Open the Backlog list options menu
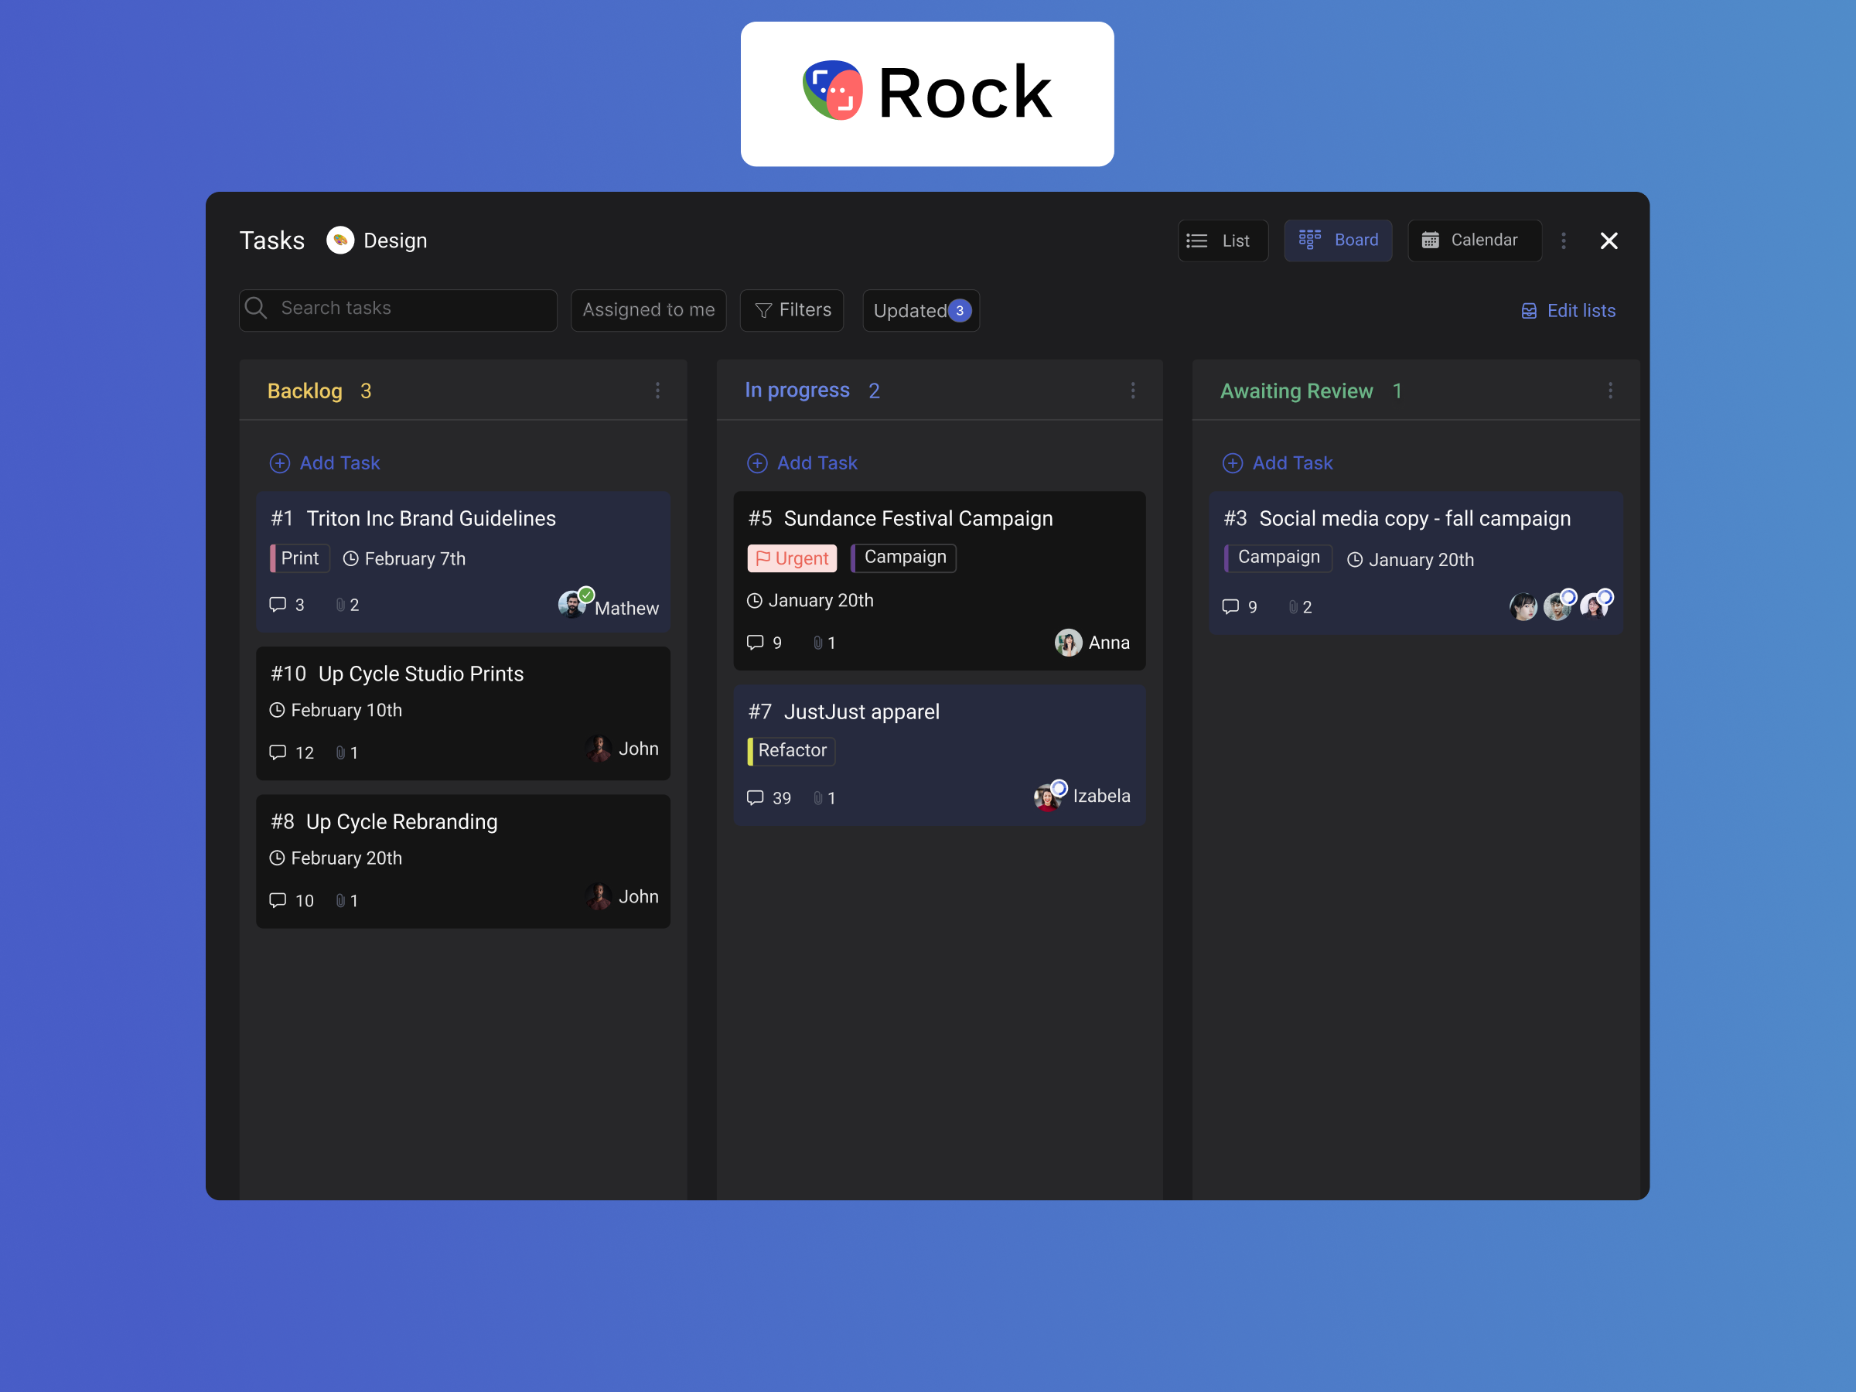 pos(658,391)
